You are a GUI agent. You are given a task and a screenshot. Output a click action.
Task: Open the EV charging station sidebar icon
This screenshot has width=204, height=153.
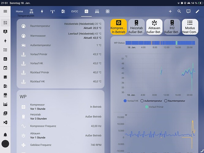5,86
